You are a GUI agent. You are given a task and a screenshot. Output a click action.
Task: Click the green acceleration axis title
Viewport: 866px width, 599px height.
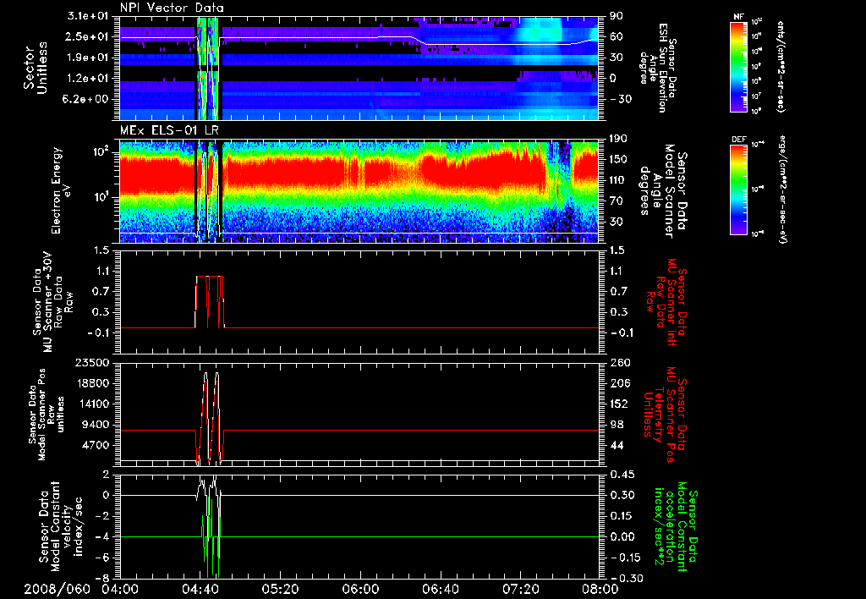[676, 526]
